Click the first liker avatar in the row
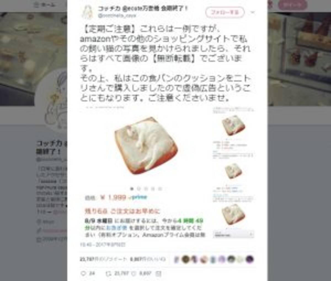Image resolution: width=331 pixels, height=281 pixels. coord(177,259)
